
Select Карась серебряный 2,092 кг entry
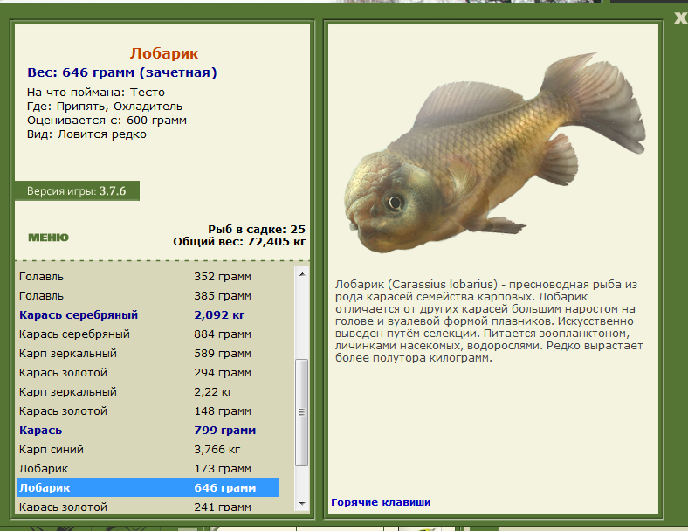pos(148,315)
